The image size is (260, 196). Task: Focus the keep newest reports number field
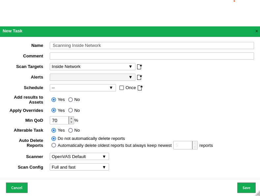coord(183,145)
